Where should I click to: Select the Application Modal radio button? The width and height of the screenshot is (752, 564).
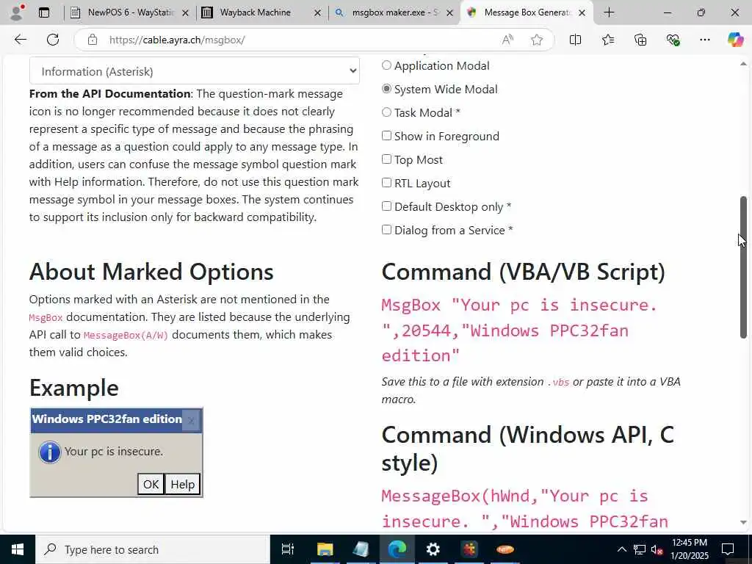point(386,65)
